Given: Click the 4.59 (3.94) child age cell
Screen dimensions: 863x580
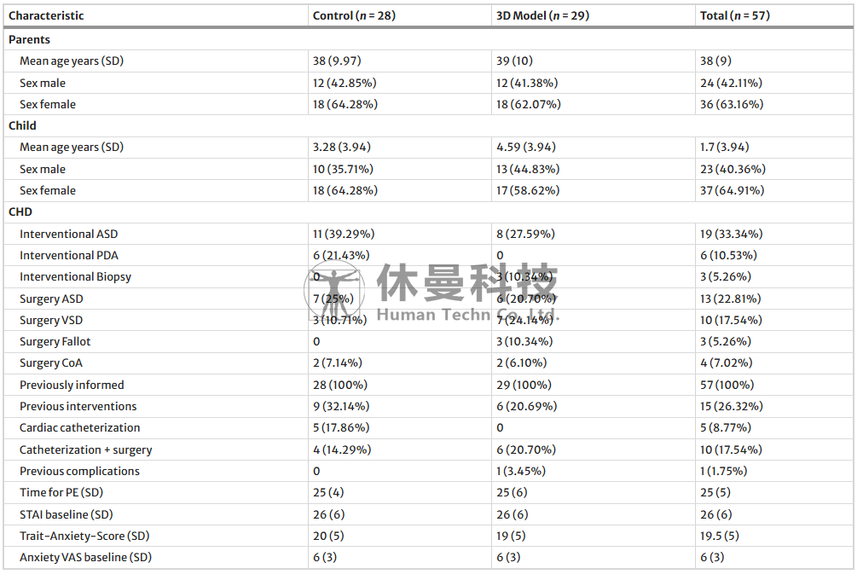Looking at the screenshot, I should [x=525, y=147].
